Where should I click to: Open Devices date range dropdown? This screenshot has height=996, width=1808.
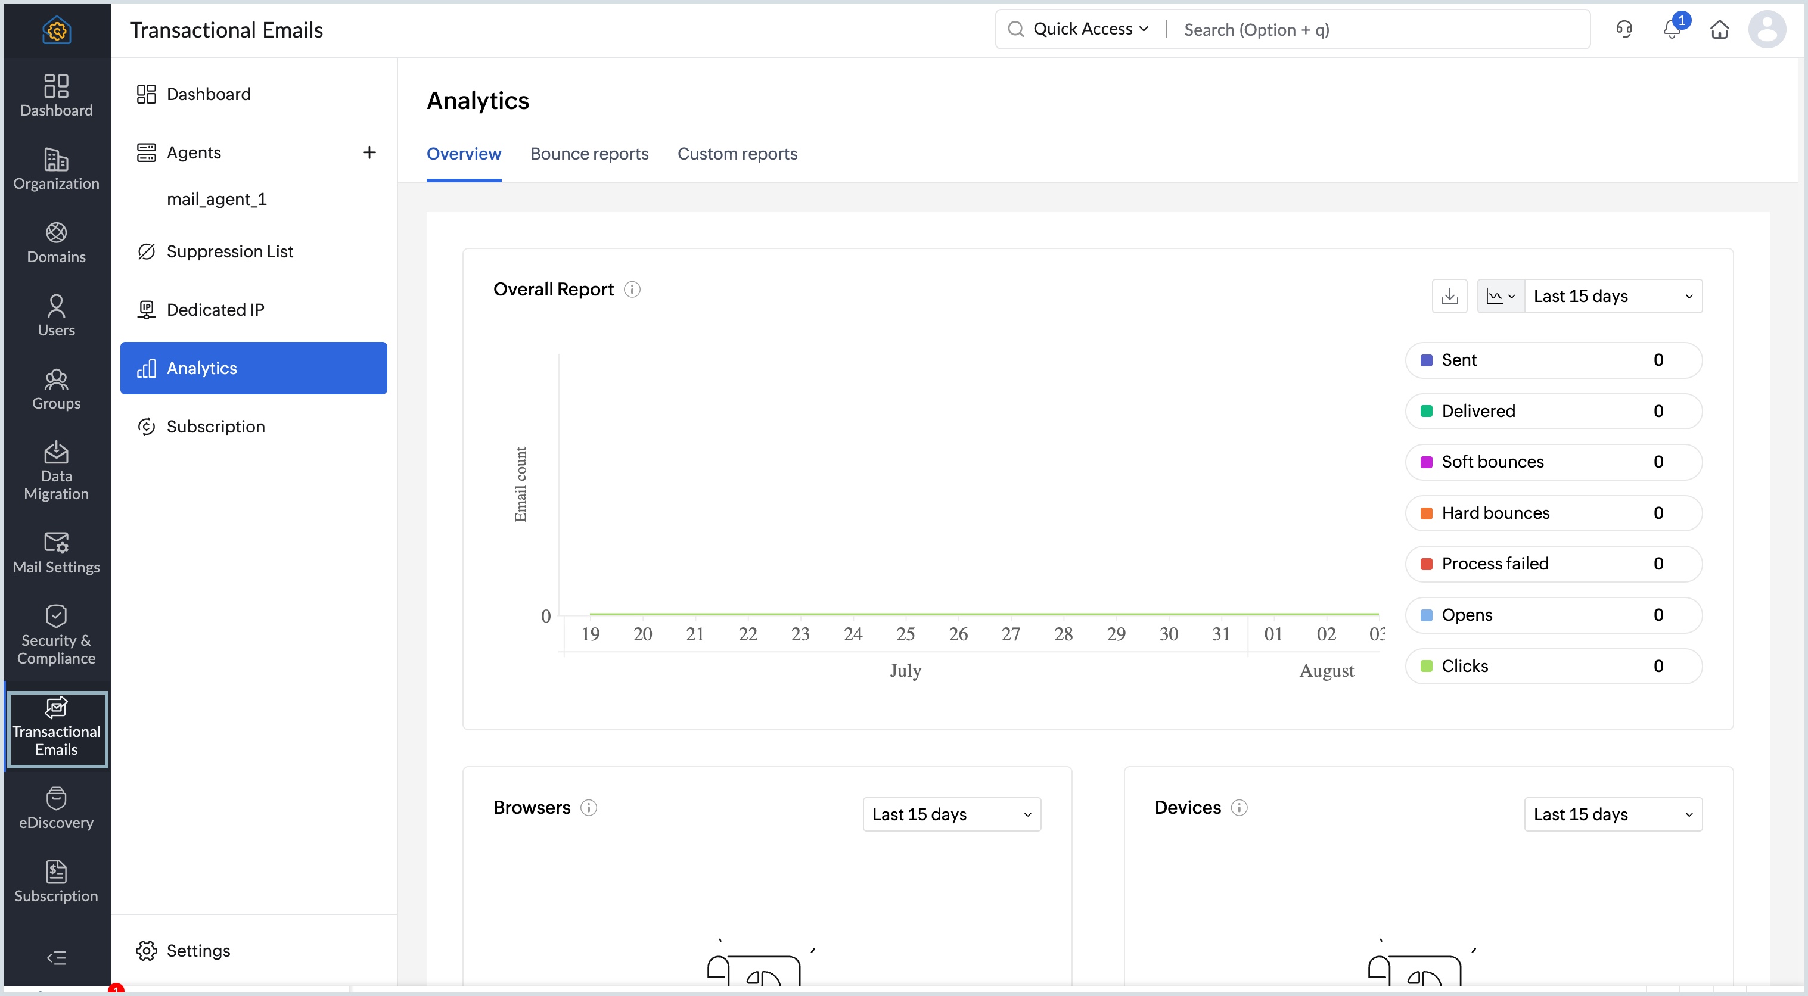pos(1613,814)
